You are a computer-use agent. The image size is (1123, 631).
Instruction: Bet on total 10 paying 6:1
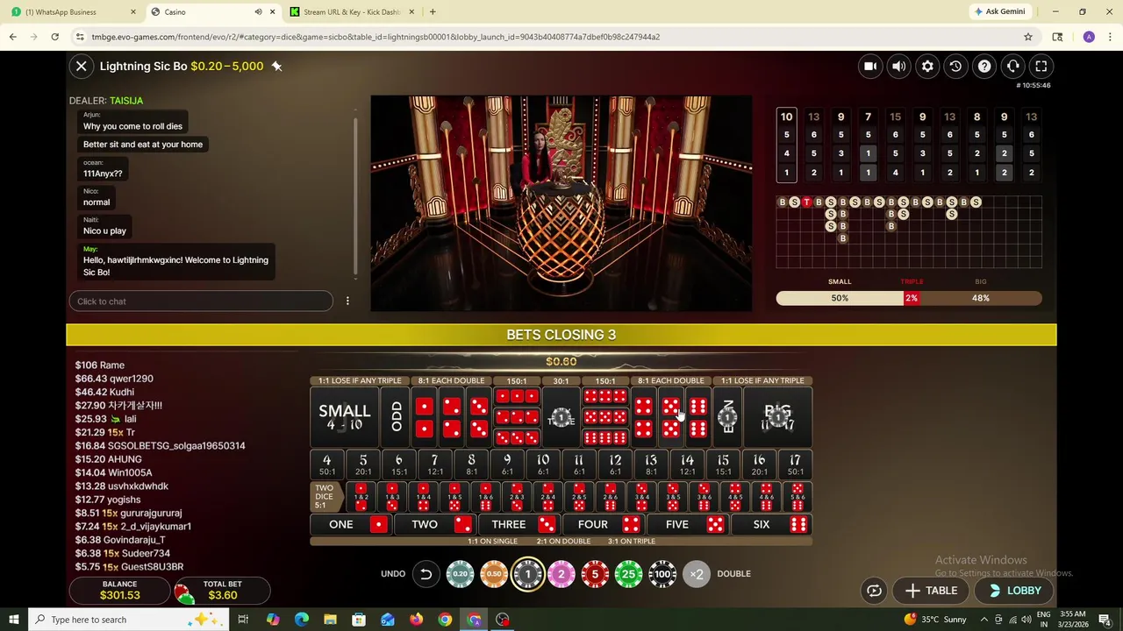click(543, 464)
